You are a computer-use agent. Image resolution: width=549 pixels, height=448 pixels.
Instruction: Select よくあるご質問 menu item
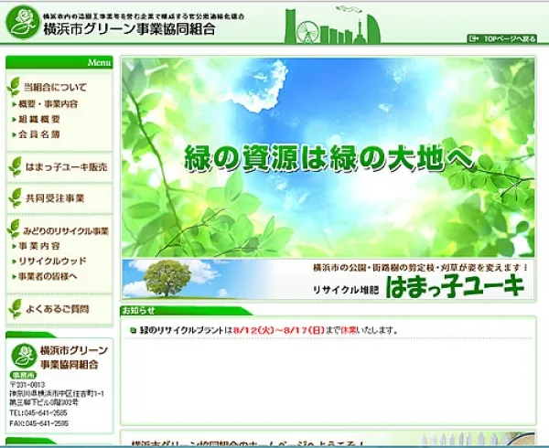58,309
